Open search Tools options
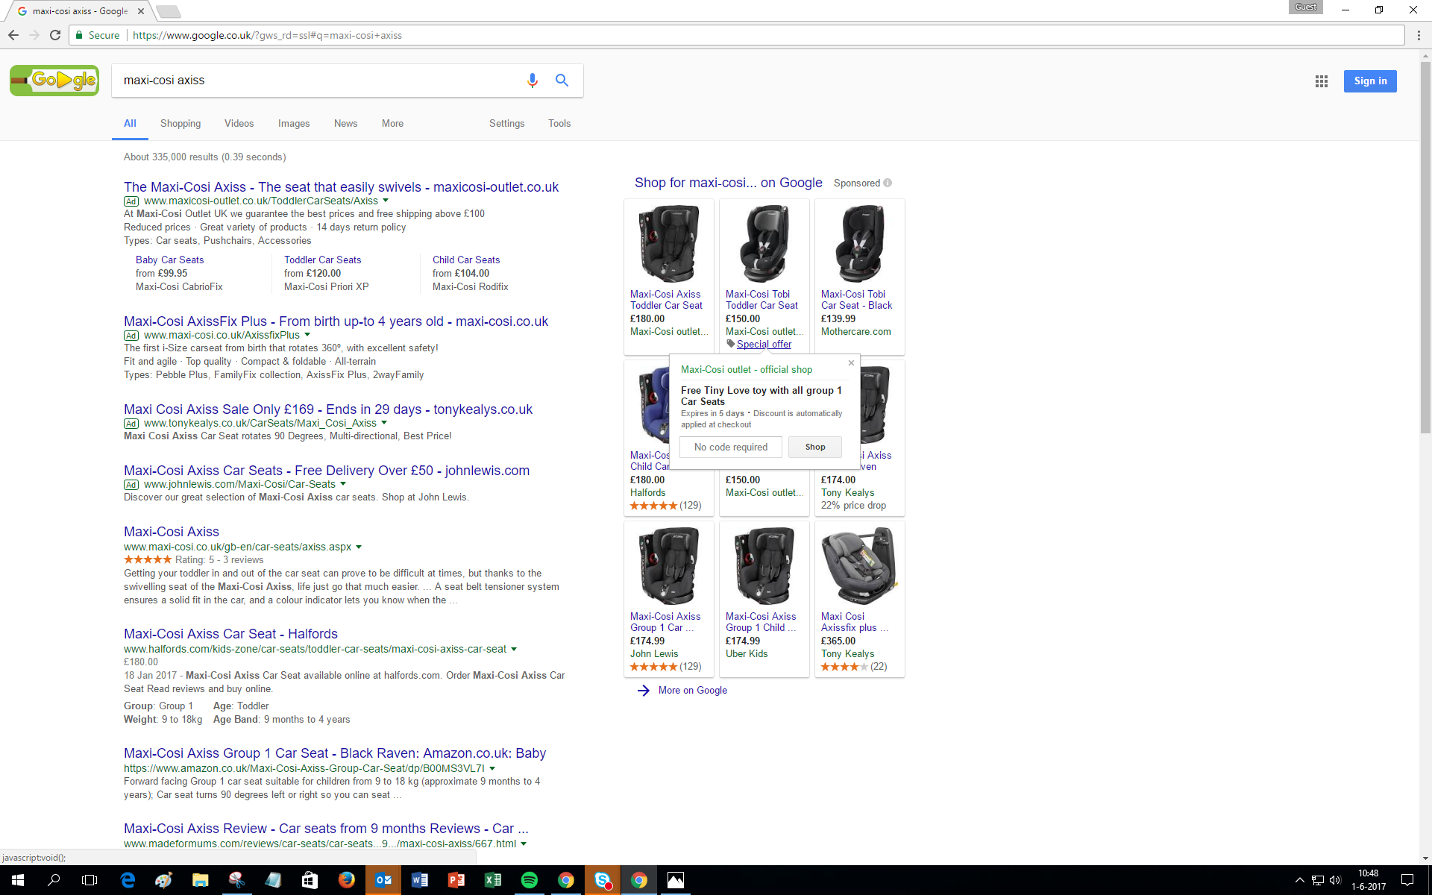 tap(559, 123)
